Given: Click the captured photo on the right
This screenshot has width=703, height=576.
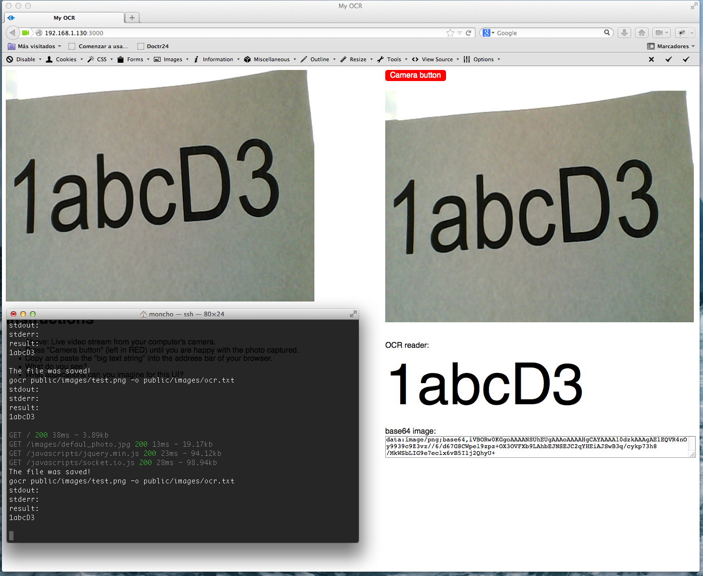Looking at the screenshot, I should tap(540, 206).
